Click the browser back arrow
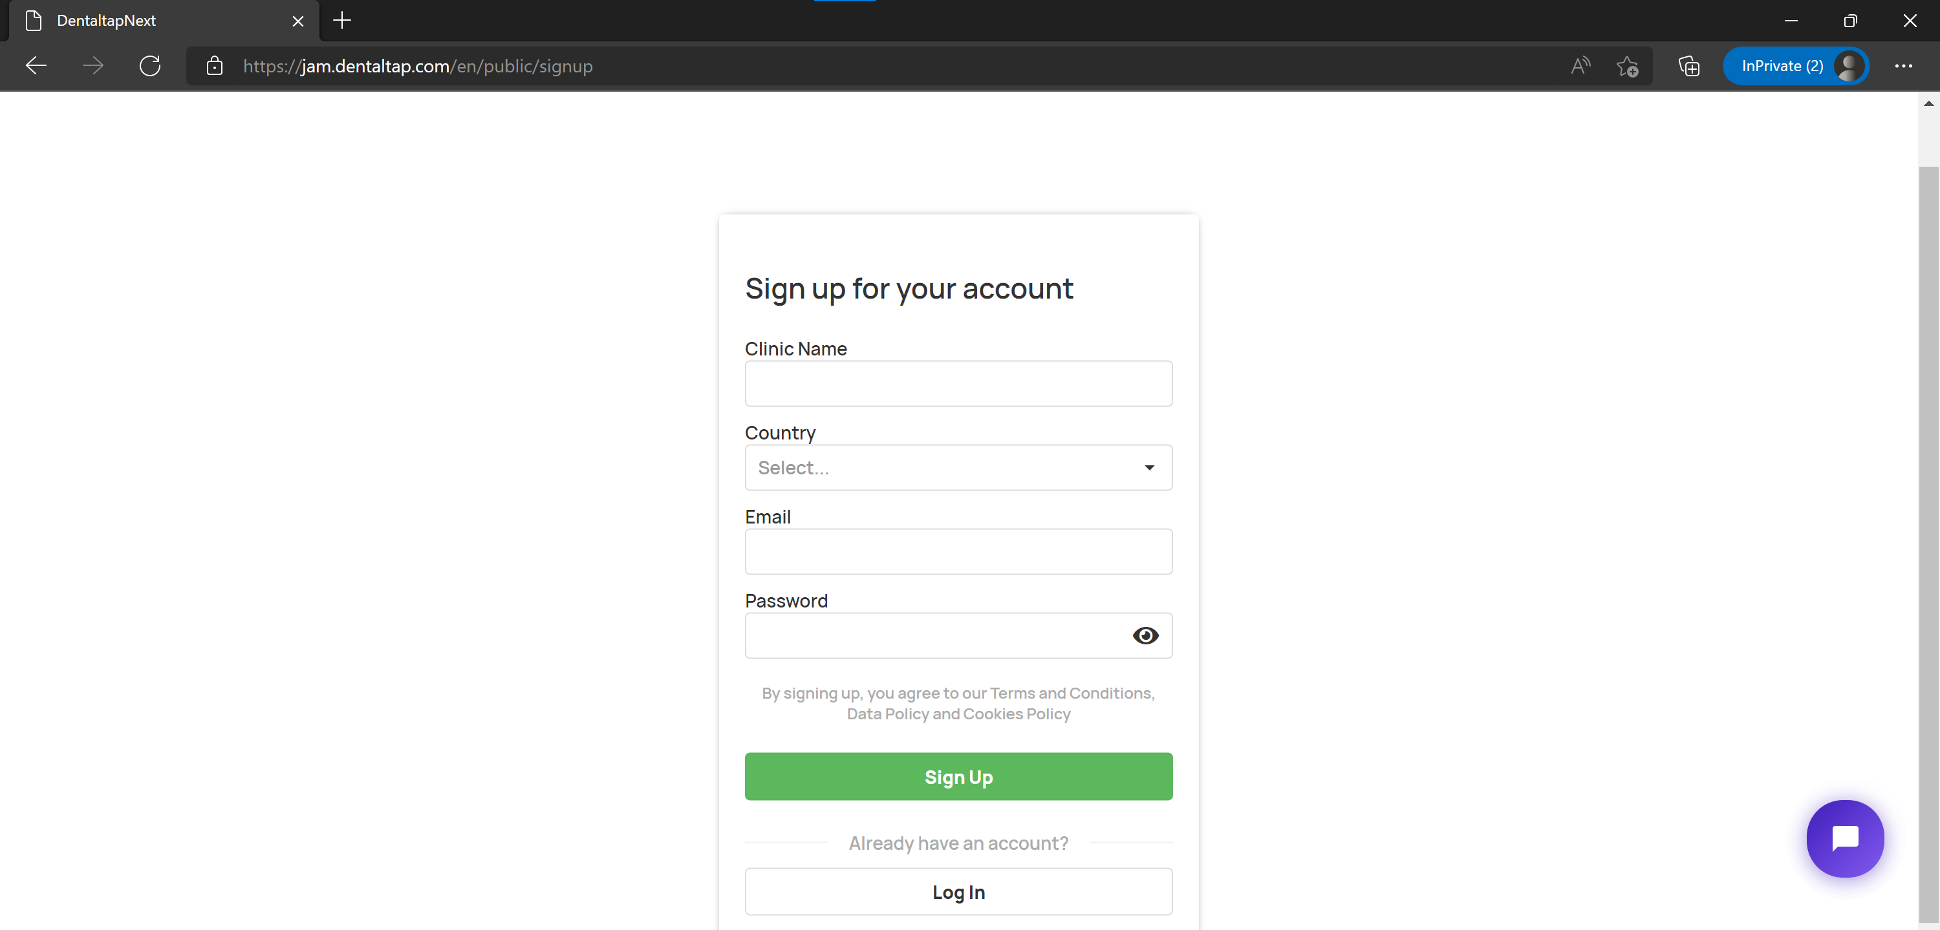1940x930 pixels. tap(36, 66)
